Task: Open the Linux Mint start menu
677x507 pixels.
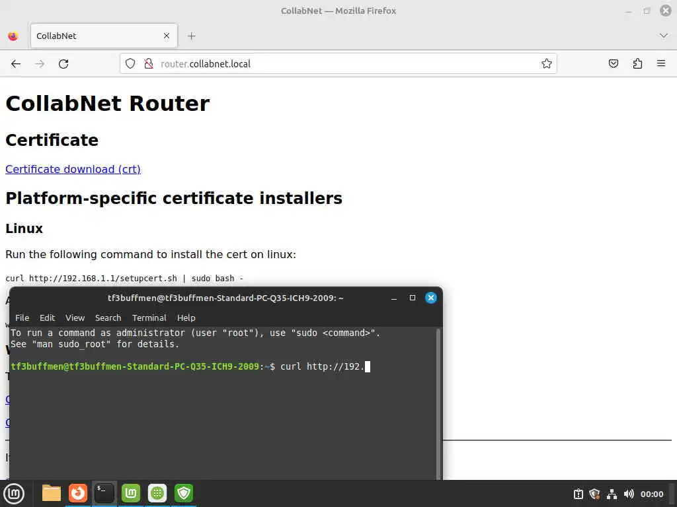Action: click(14, 494)
